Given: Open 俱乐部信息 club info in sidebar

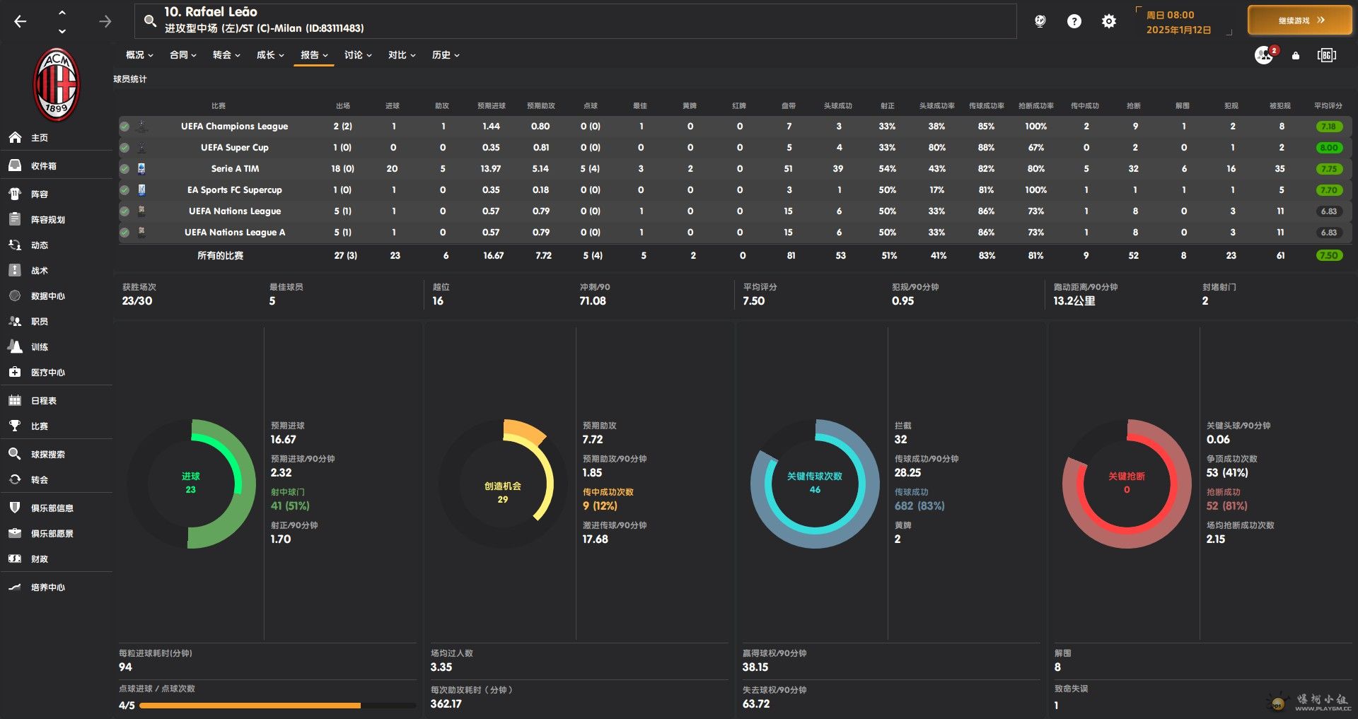Looking at the screenshot, I should (57, 508).
